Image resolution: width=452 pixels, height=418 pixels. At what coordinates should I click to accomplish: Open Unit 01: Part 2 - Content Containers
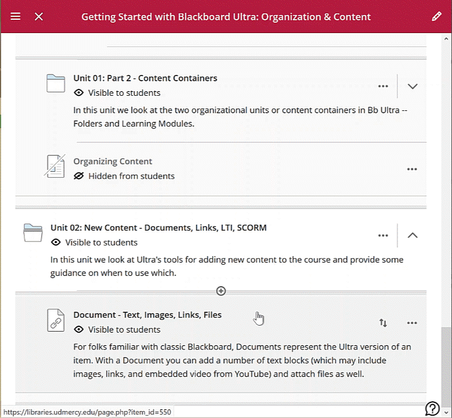coord(145,78)
